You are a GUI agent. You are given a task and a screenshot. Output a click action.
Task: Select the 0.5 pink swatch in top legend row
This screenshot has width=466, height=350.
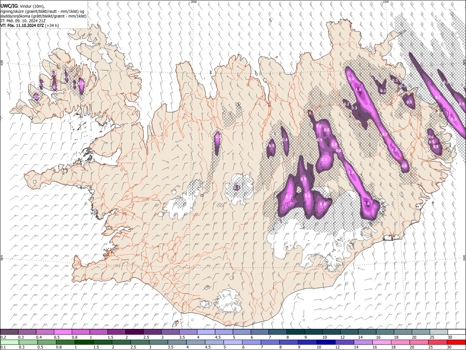[63, 332]
